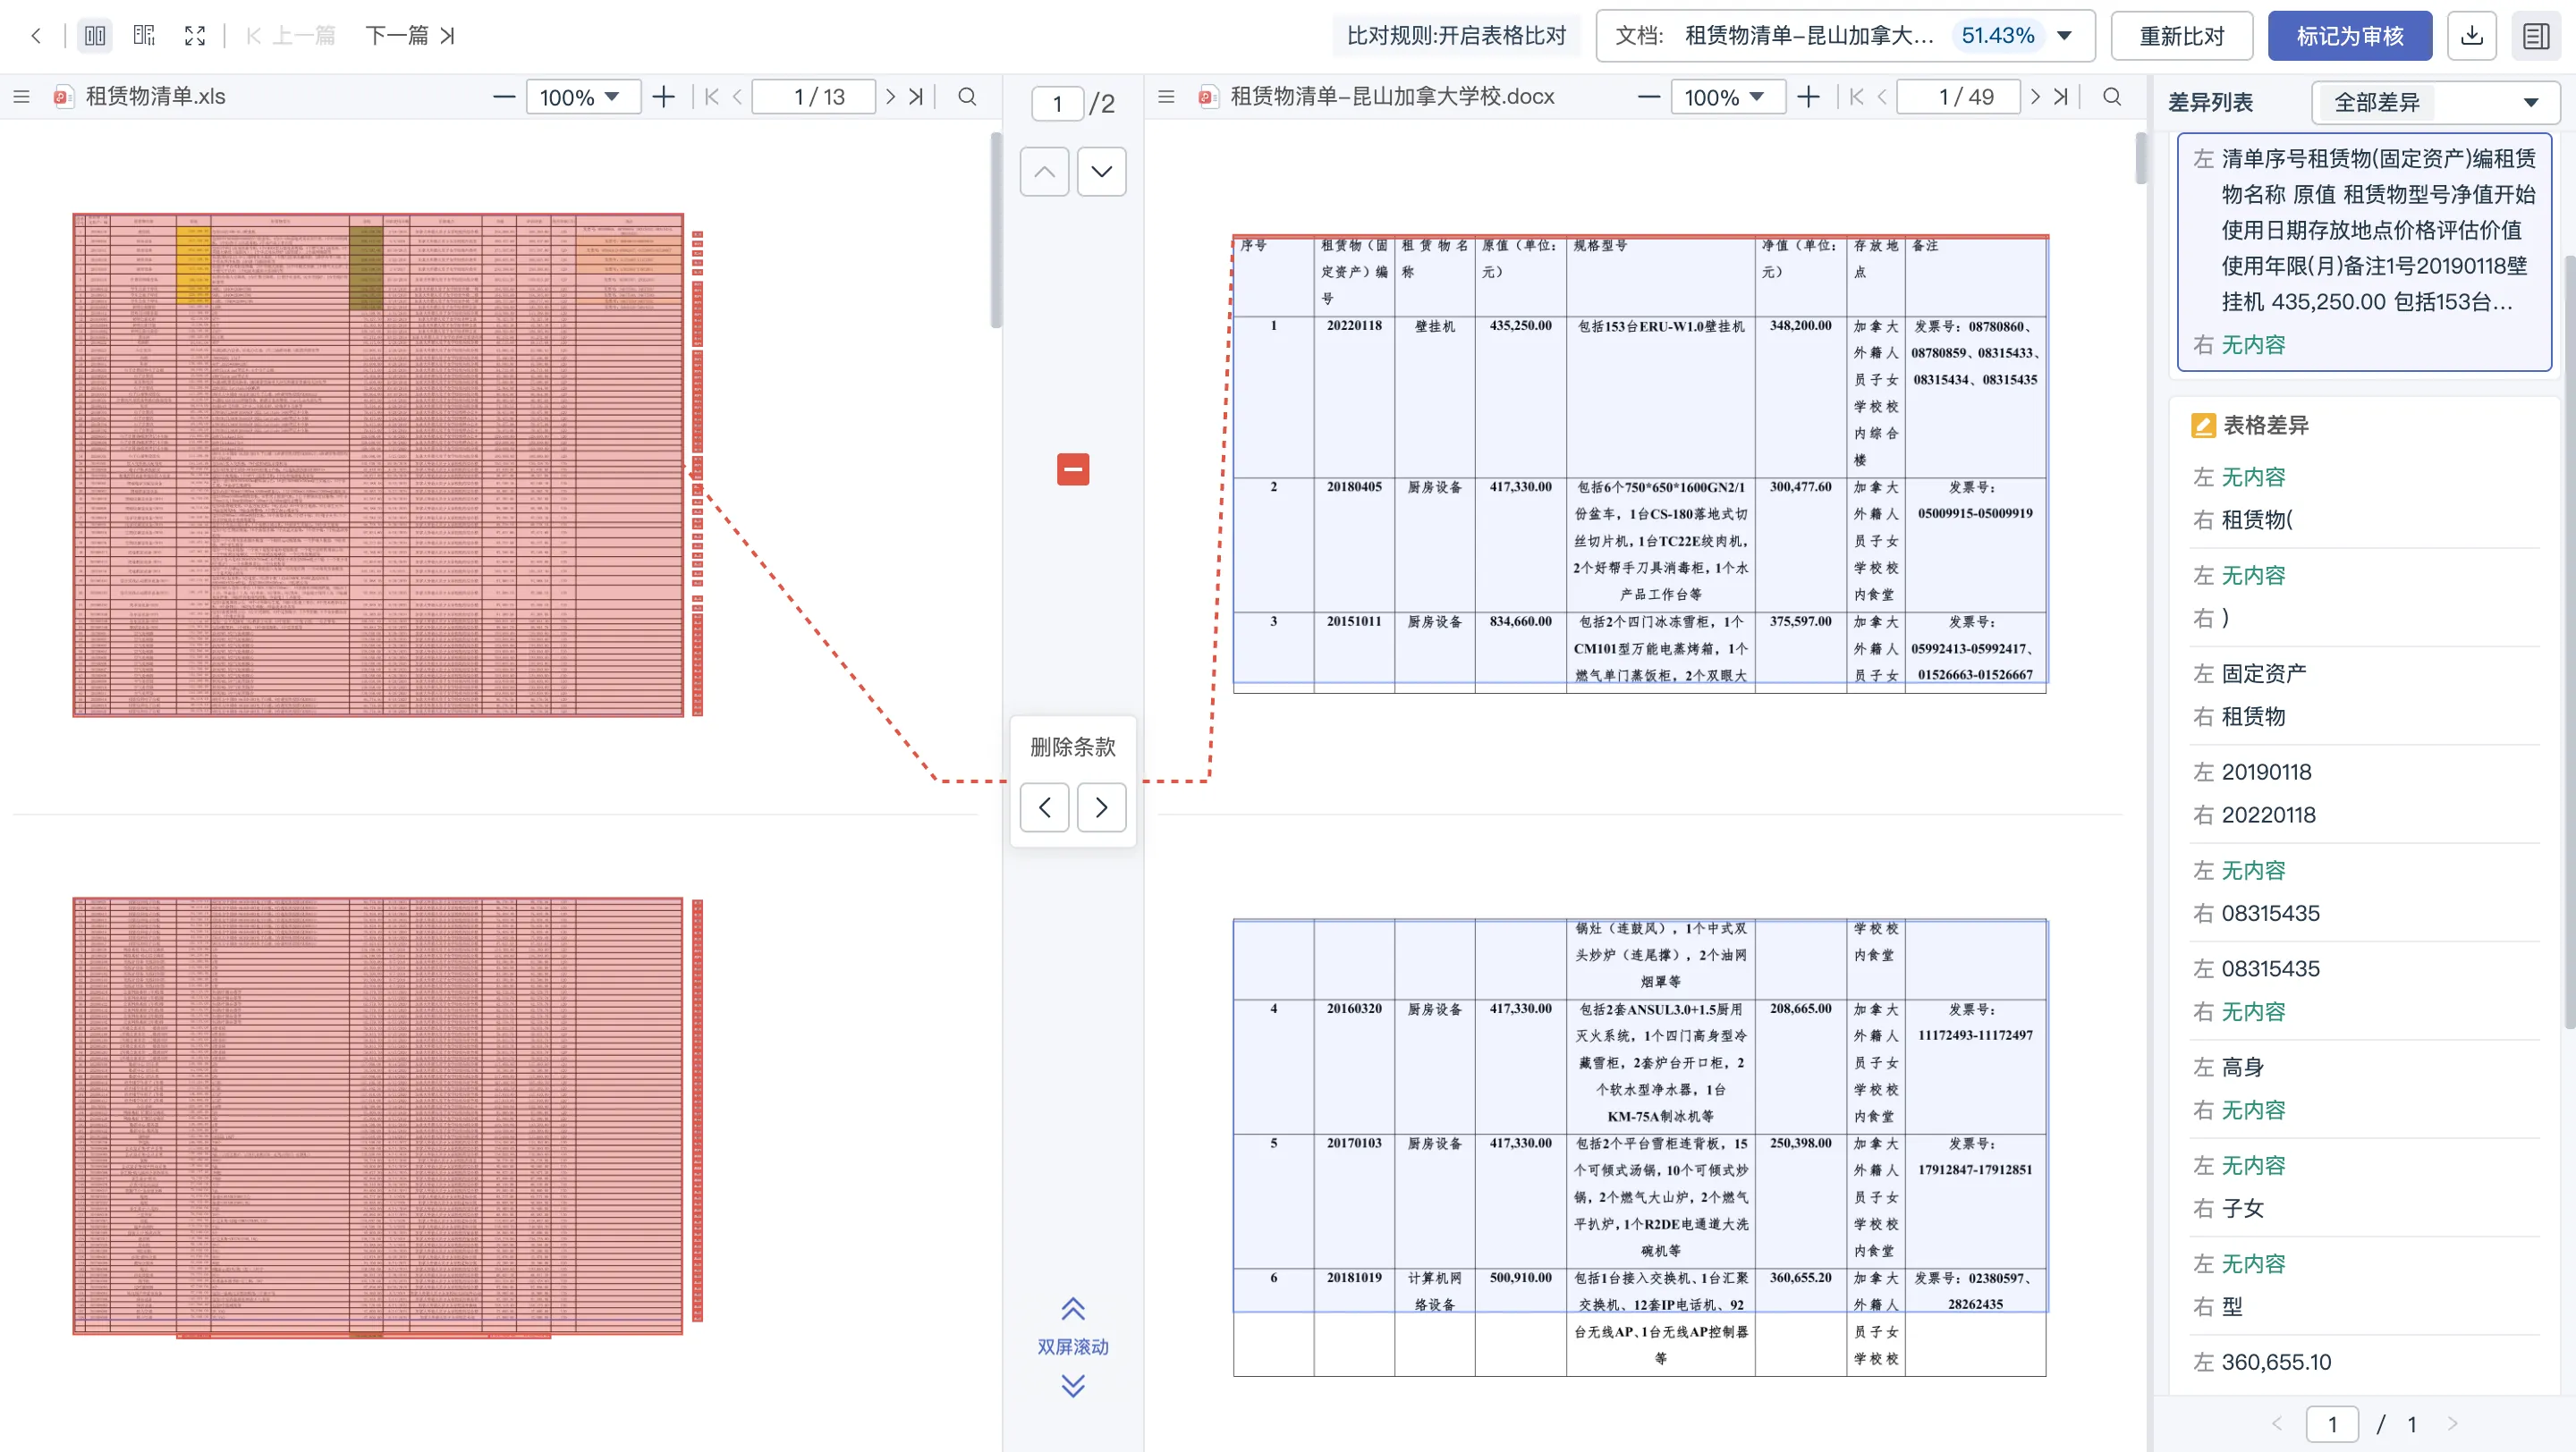Image resolution: width=2576 pixels, height=1452 pixels.
Task: Click the double up chevron above 双屏滚动
Action: (x=1073, y=1309)
